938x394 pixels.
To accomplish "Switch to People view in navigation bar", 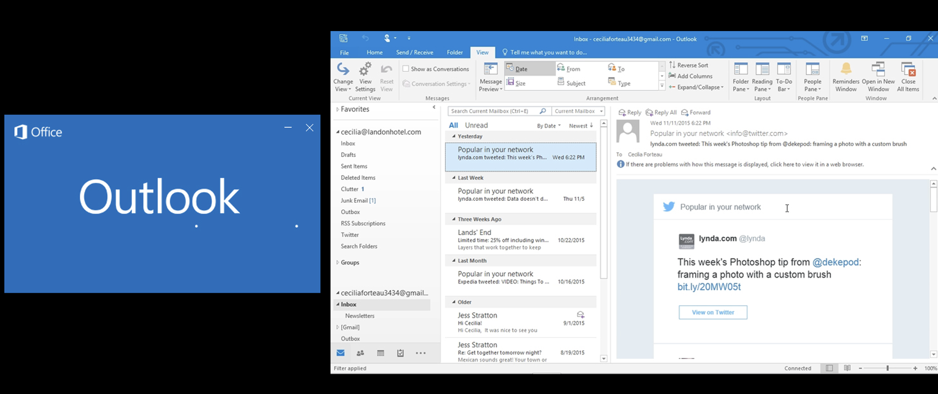I will coord(360,353).
